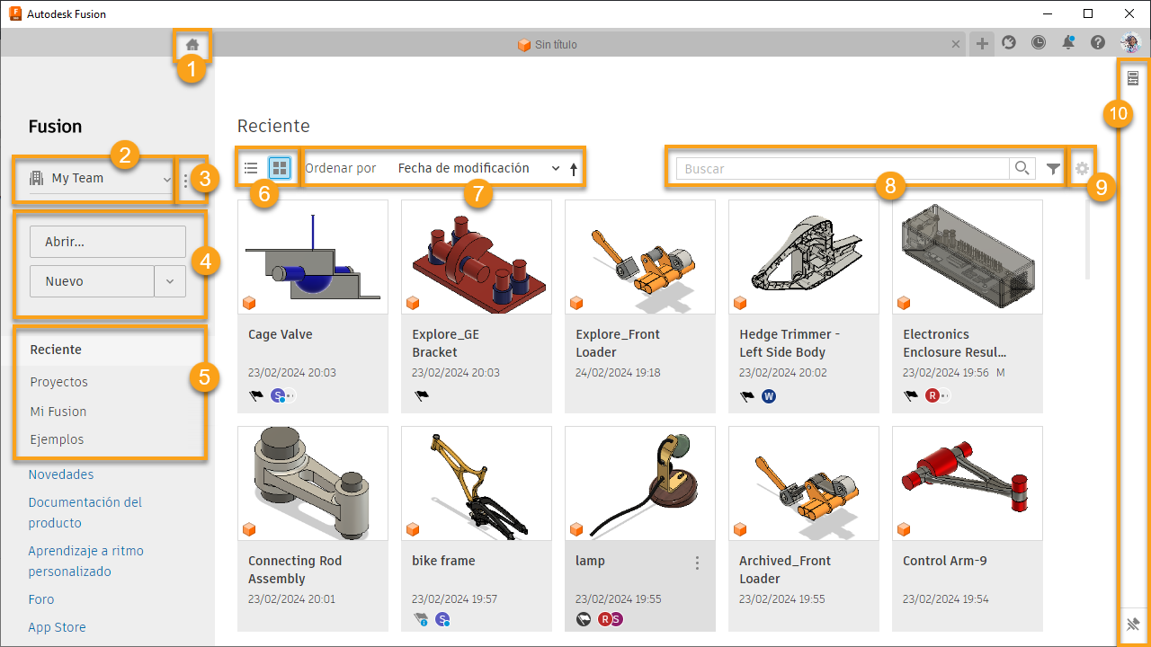Click the flag icon on Electronics Enclosure card
Screen dimensions: 1151x647
coord(912,395)
